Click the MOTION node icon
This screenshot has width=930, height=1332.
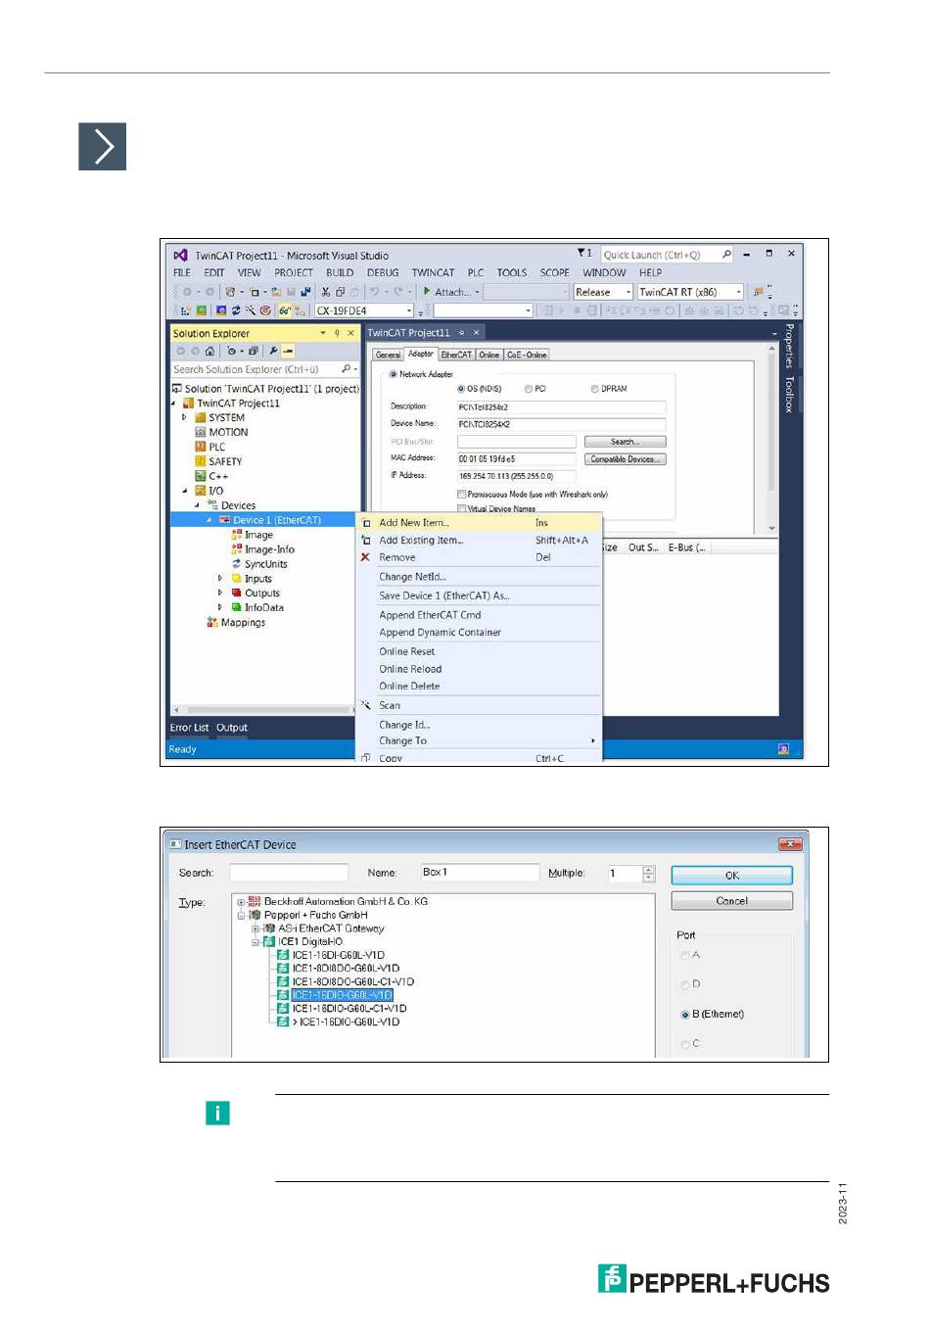click(x=201, y=432)
